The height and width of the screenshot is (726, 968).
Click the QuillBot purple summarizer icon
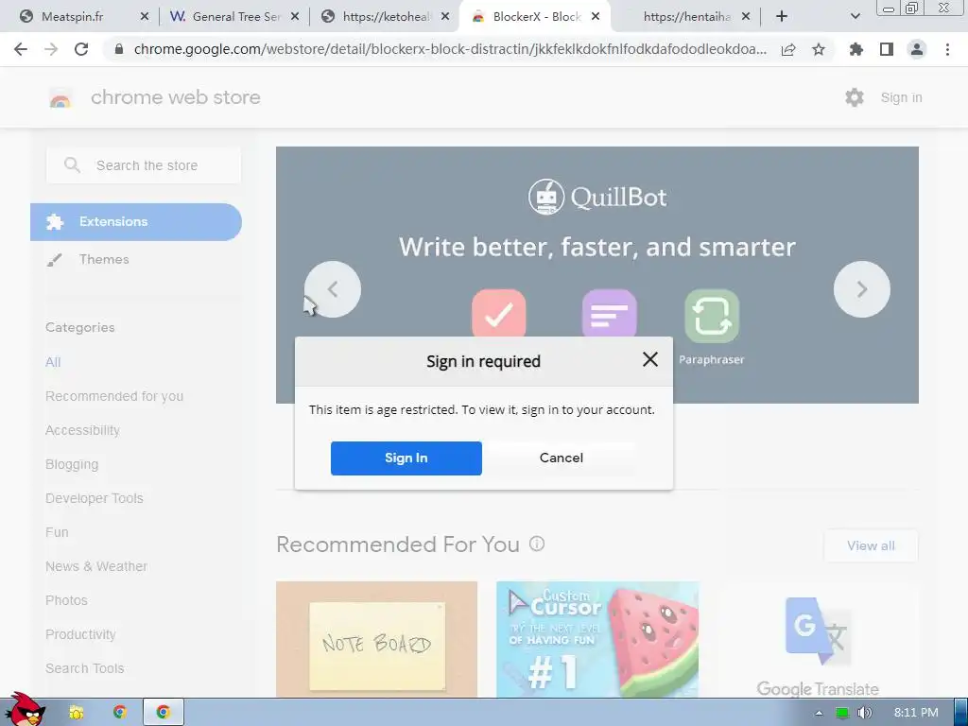[x=610, y=314]
